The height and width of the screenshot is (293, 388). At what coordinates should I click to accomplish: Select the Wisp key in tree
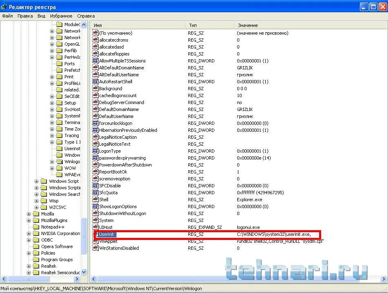53,201
